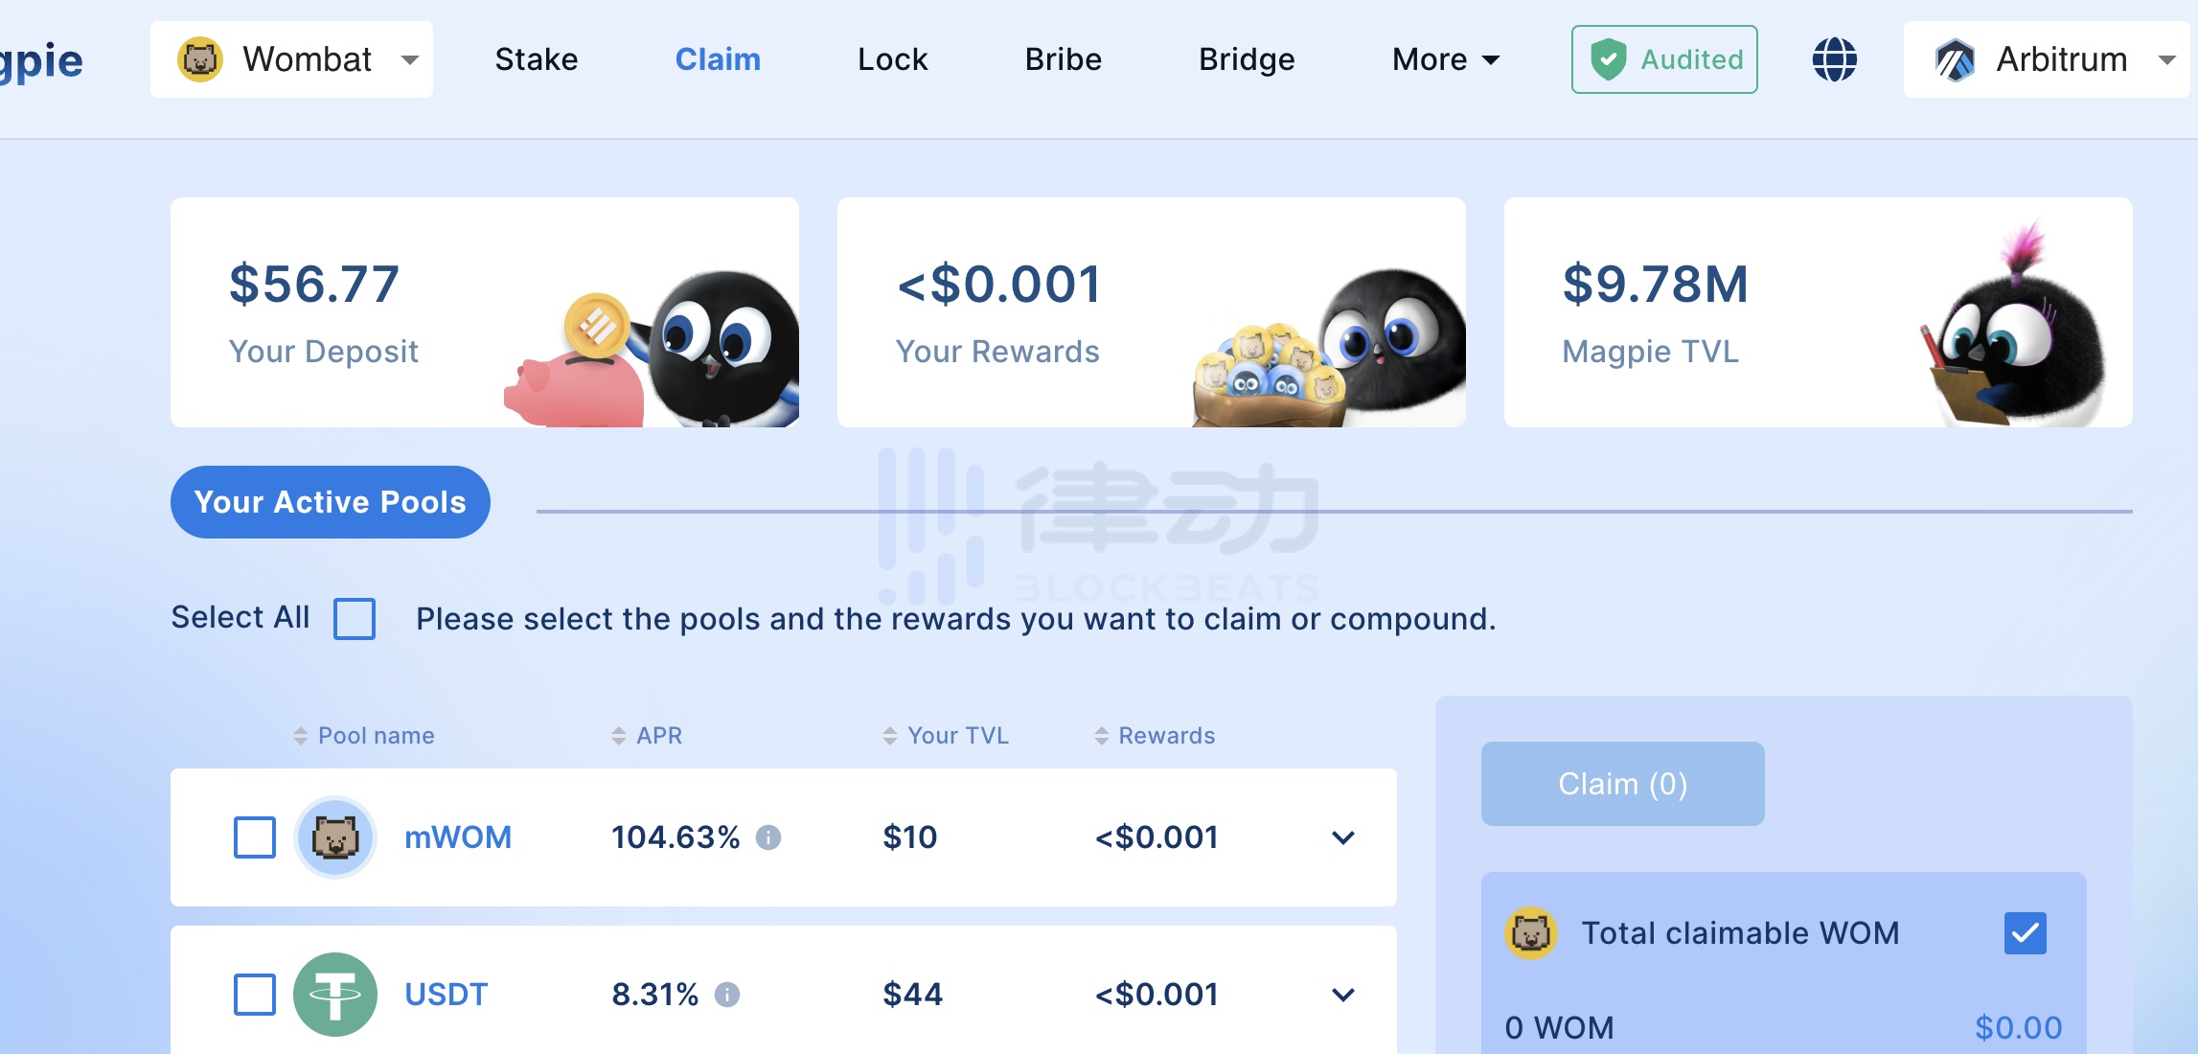Expand the mWOM pool row details
The image size is (2198, 1054).
click(x=1338, y=836)
